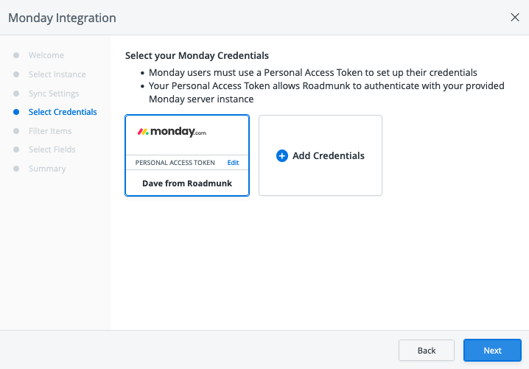529x369 pixels.
Task: Go back to the previous step
Action: [x=426, y=351]
